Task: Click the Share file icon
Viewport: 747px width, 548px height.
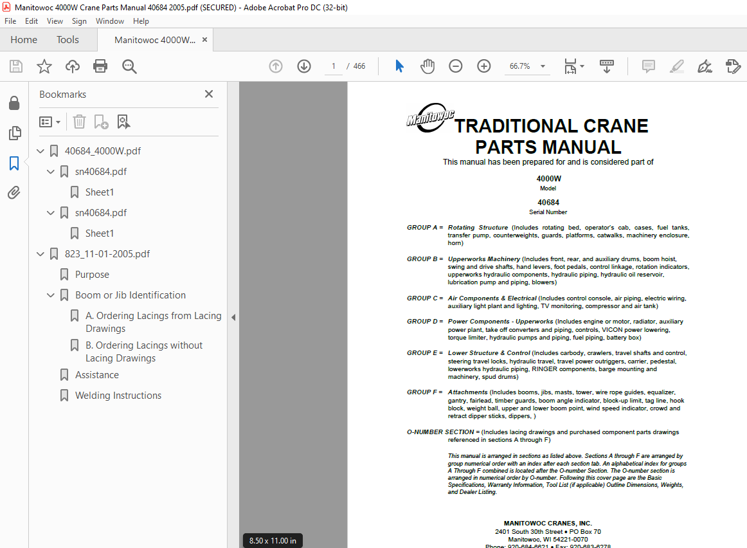Action: pos(733,66)
